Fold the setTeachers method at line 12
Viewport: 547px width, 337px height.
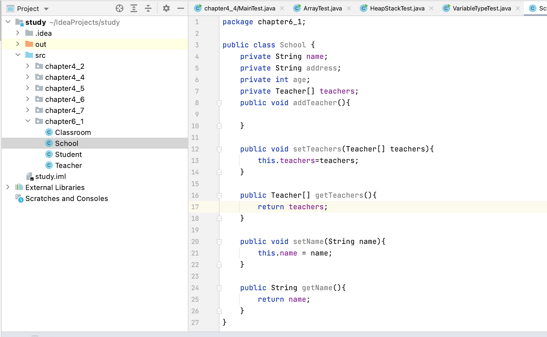click(219, 149)
